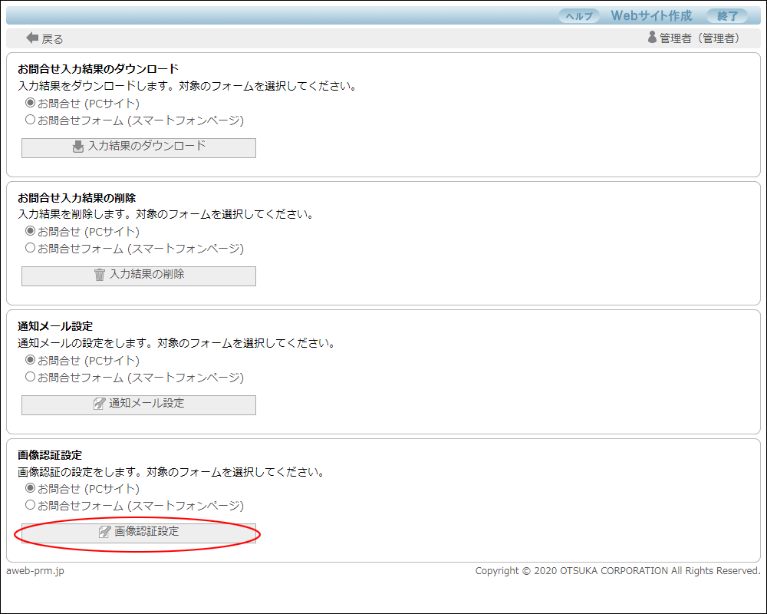767x614 pixels.
Task: Open the Webサイト作成 link
Action: tap(650, 15)
